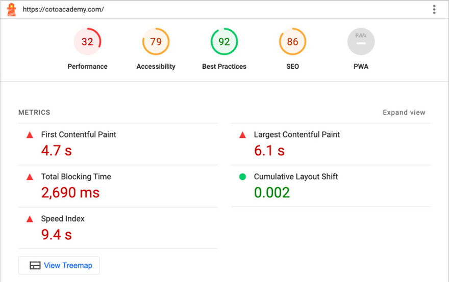Click the green circle beside Cumulative Layout Shift

[x=242, y=177]
